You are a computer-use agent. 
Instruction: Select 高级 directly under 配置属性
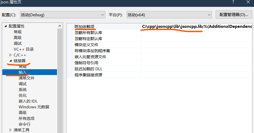tap(18, 38)
